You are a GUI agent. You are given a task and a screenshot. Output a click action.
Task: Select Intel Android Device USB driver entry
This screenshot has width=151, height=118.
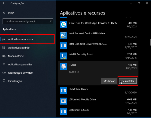pos(98,35)
